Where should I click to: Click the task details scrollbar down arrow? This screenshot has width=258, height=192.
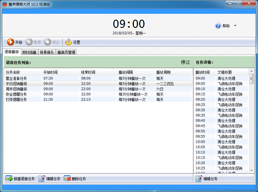[252, 171]
